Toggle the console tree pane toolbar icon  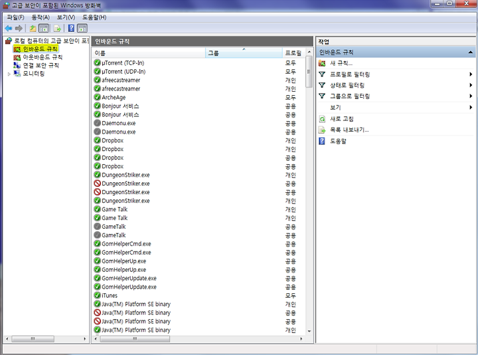click(44, 29)
